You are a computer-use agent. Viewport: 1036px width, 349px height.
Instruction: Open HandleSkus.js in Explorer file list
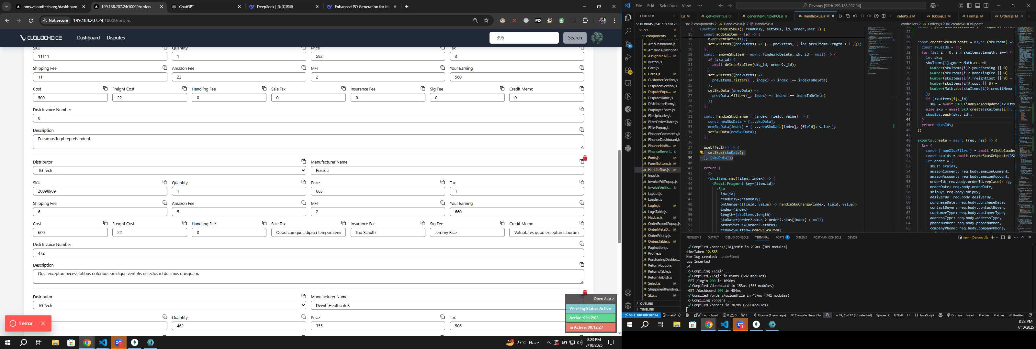(x=659, y=169)
